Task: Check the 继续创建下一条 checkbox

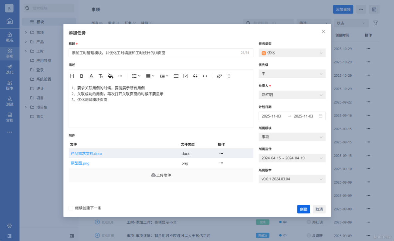Action: pyautogui.click(x=71, y=208)
